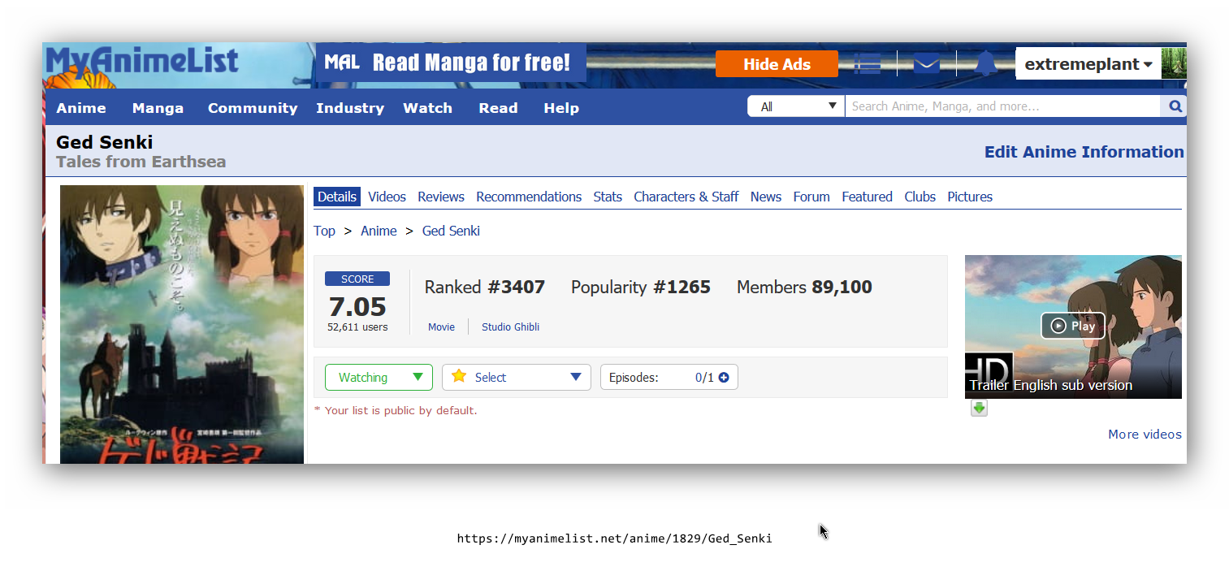This screenshot has height=571, width=1229.
Task: Open the Industry menu
Action: pos(350,108)
